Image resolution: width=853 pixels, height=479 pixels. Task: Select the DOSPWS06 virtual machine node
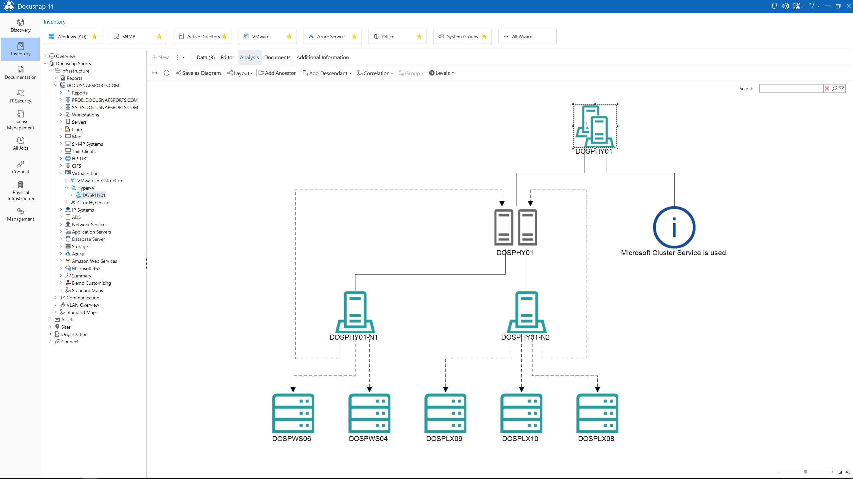(293, 413)
